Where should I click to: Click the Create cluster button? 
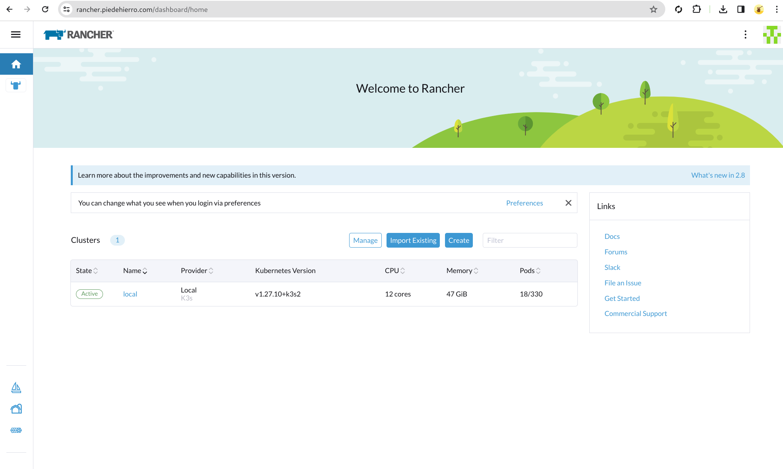click(x=459, y=240)
